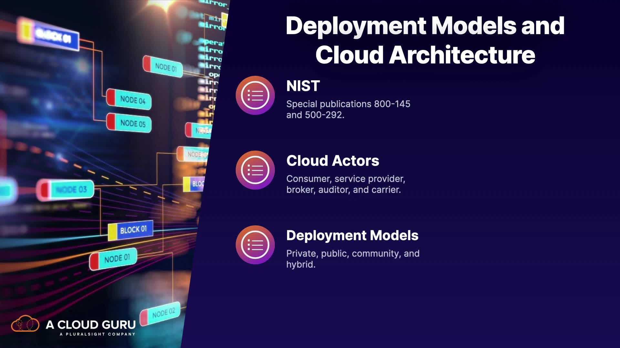Click the list icon beside Deployment Models
This screenshot has height=348, width=620.
click(255, 245)
